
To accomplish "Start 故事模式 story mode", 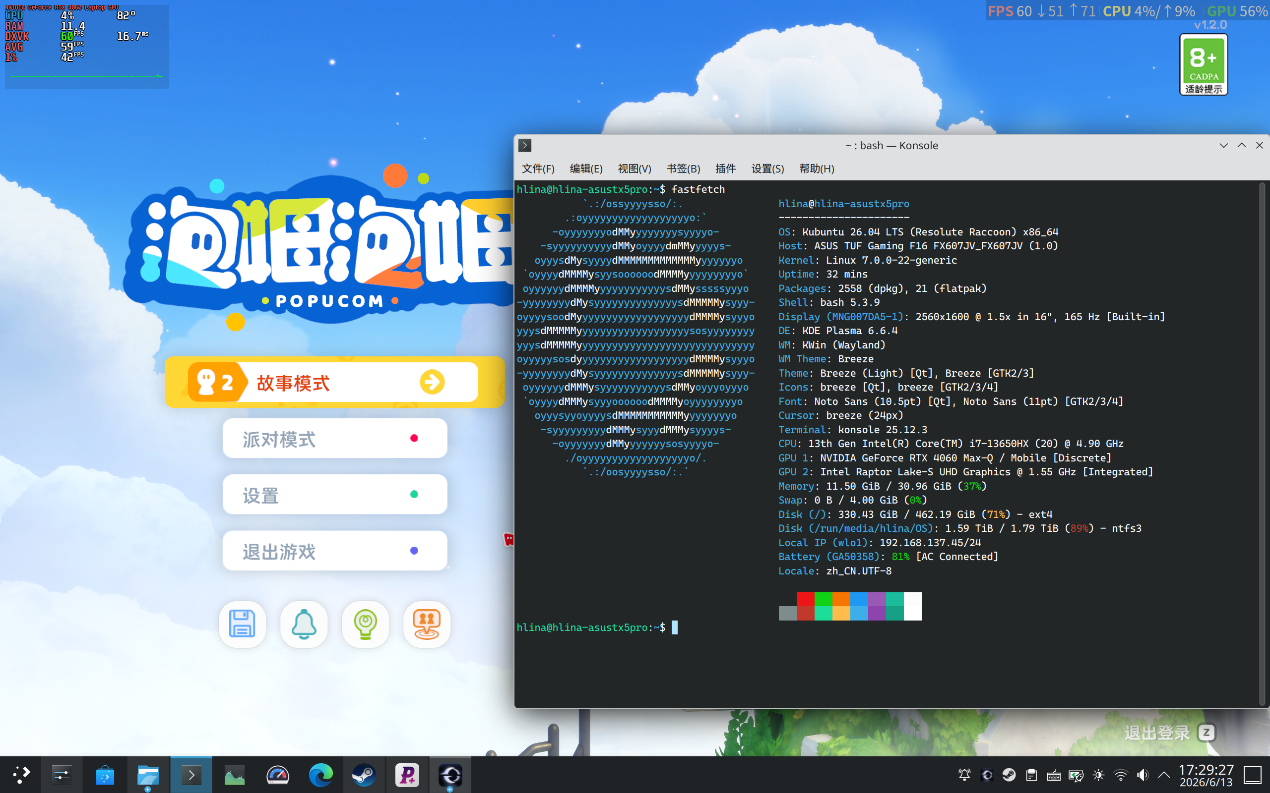I will (334, 382).
